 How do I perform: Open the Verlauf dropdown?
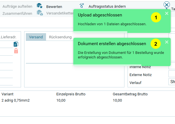pyautogui.click(x=172, y=82)
